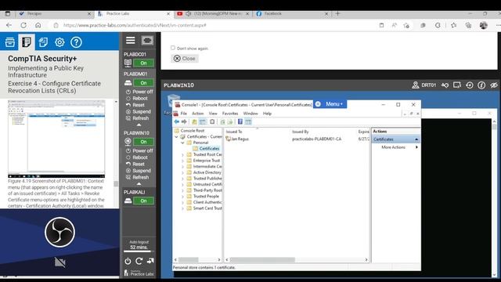
Task: Toggle Show/Hide Action Pane toolbar icon
Action: click(248, 122)
